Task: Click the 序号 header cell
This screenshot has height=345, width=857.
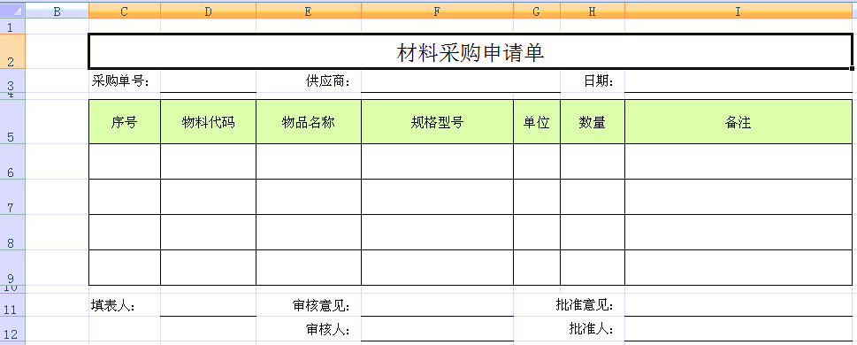Action: coord(124,122)
